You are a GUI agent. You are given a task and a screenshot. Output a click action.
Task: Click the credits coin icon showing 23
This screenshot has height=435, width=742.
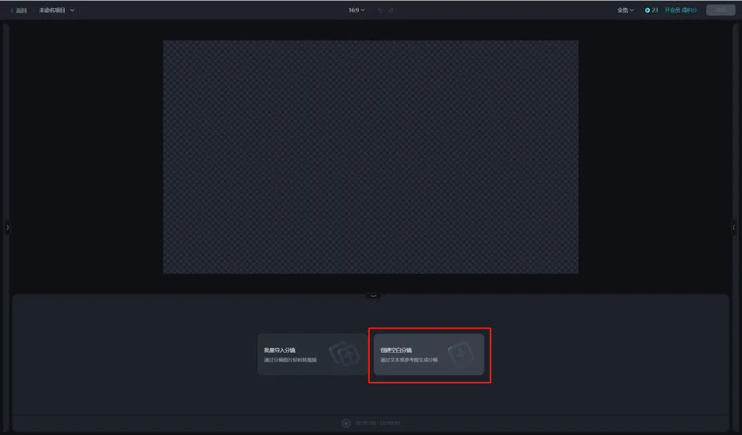pos(647,10)
